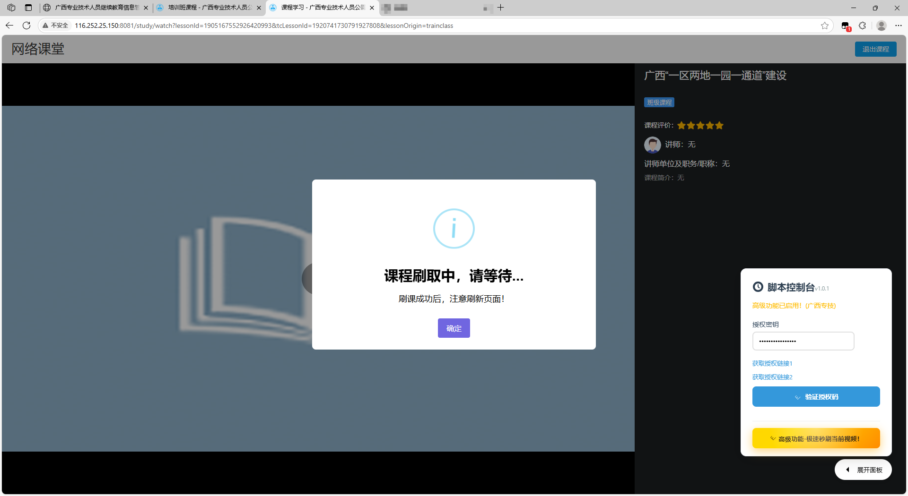The height and width of the screenshot is (496, 908).
Task: Click the 验证授权码 button
Action: click(816, 397)
